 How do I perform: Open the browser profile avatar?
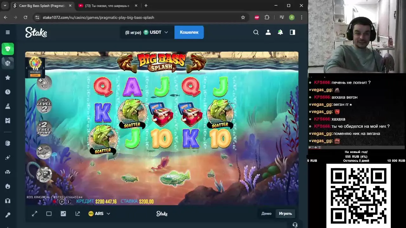point(291,17)
